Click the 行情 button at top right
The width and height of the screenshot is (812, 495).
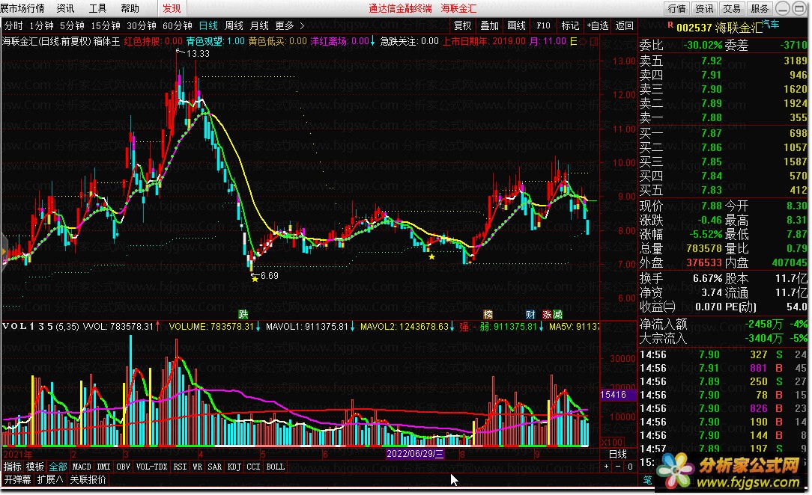677,8
